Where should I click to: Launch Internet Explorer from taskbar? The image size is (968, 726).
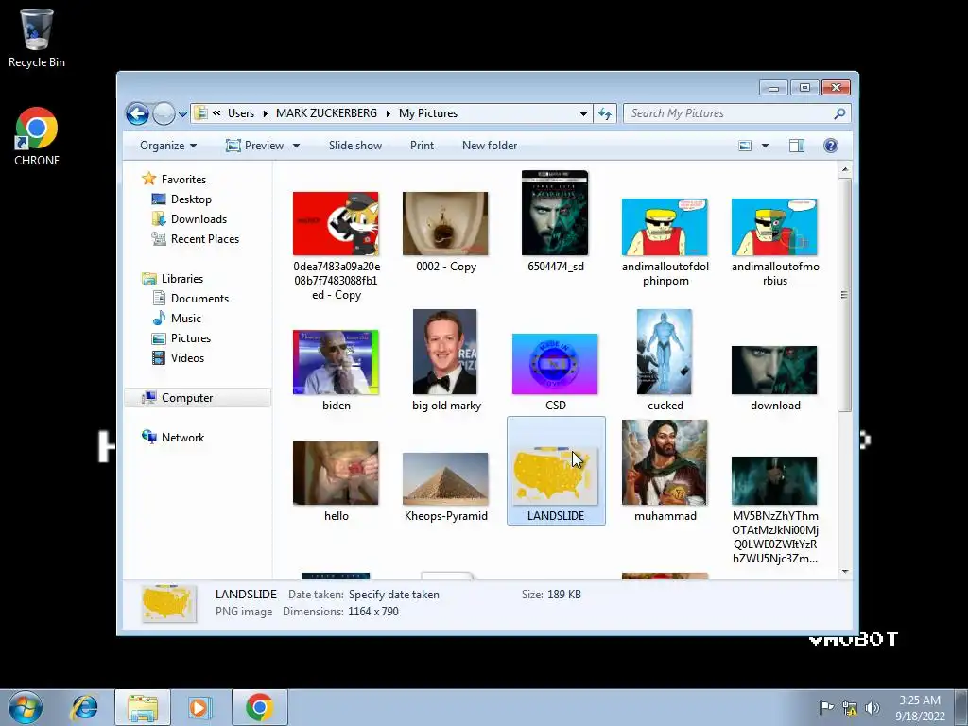[84, 707]
